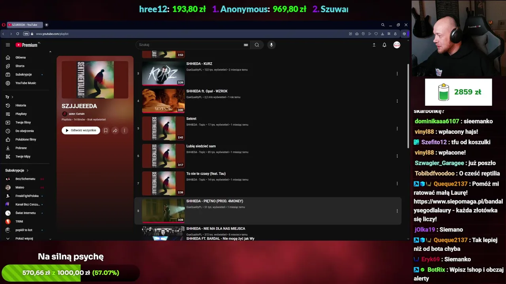Click the page vertical scrollbar
Screen dimensions: 506x284
pos(408,106)
